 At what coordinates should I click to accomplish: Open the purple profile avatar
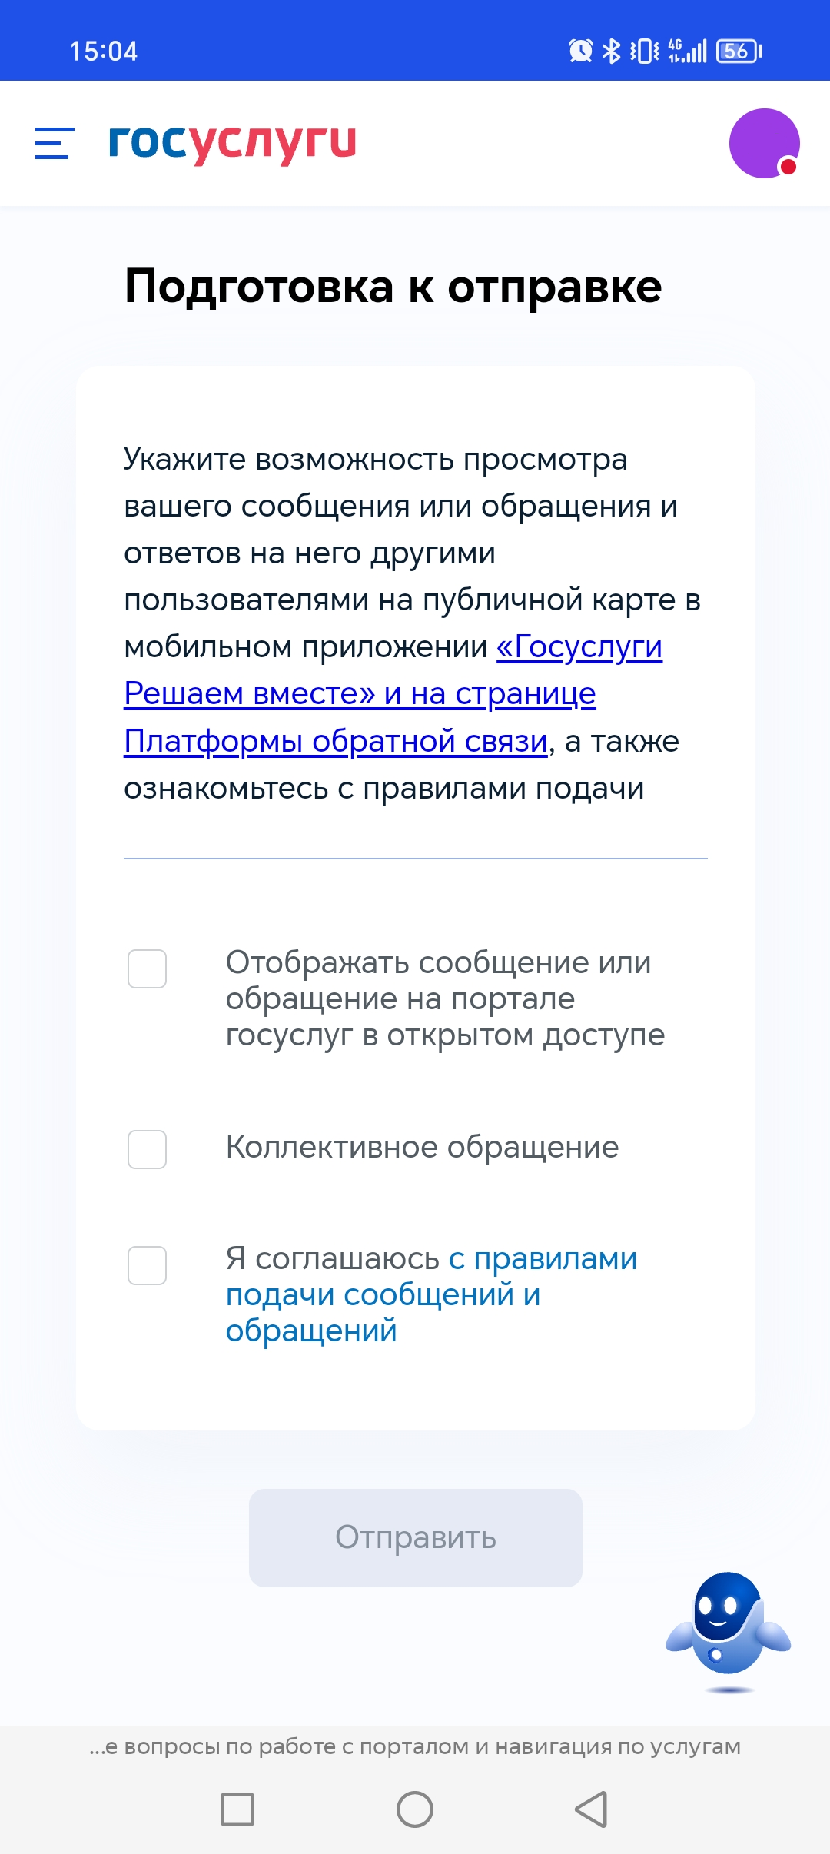pos(764,144)
